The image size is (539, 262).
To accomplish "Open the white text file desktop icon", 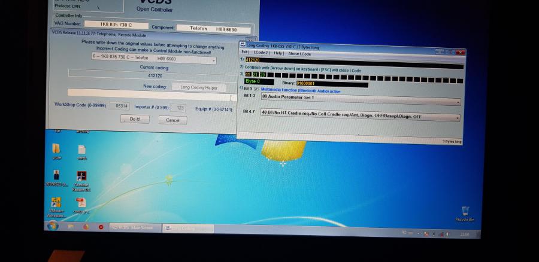I will [82, 150].
